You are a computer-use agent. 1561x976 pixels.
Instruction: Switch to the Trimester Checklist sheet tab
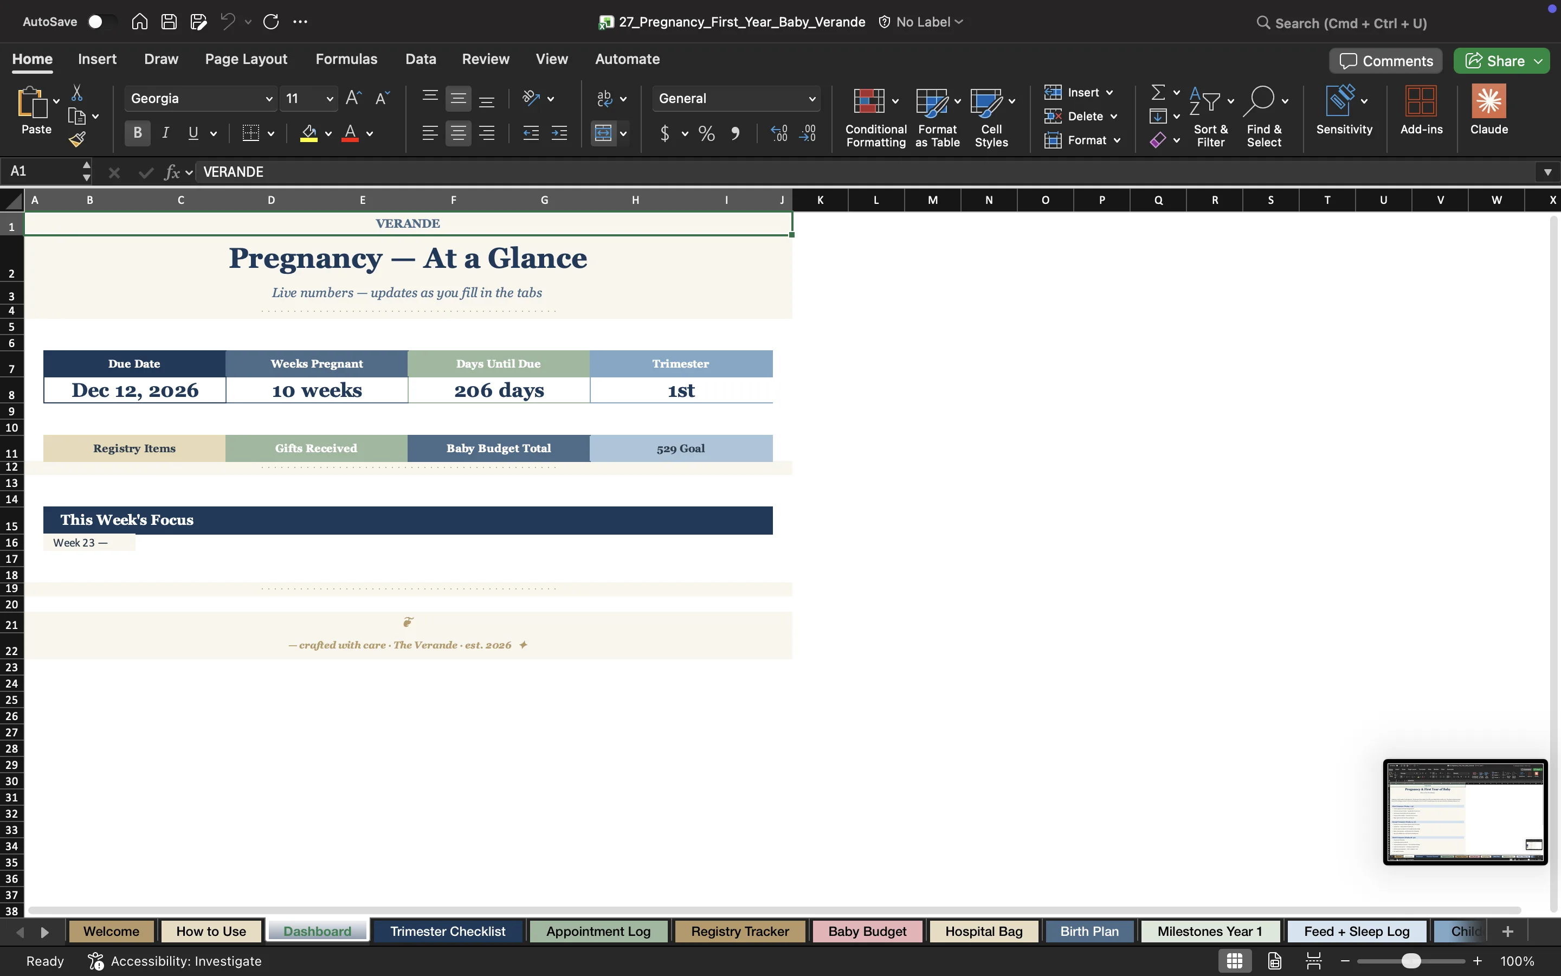coord(448,931)
